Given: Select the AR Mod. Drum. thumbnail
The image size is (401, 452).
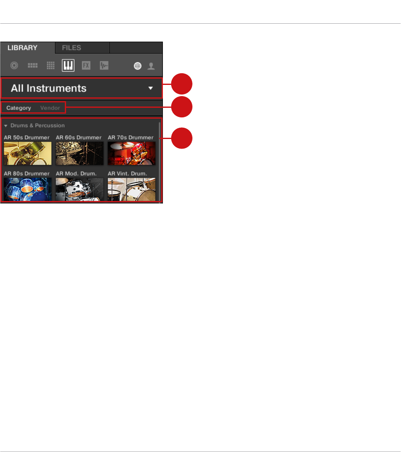Looking at the screenshot, I should (79, 189).
